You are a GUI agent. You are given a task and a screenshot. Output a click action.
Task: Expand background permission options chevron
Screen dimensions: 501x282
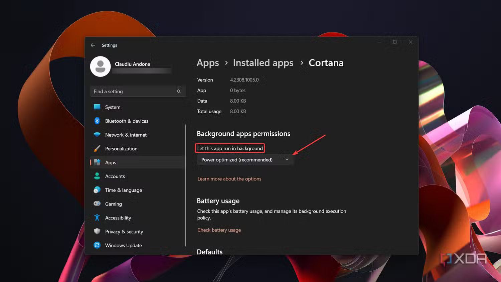(x=287, y=159)
